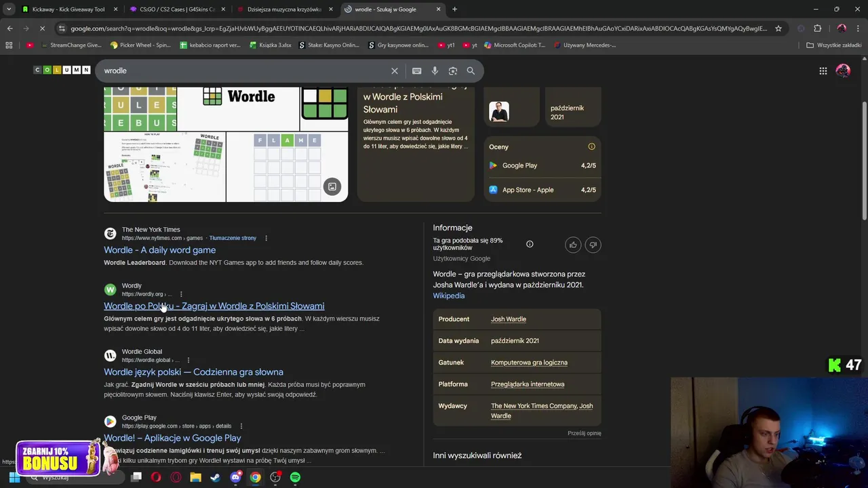Open more options for Wordle Global result
The width and height of the screenshot is (868, 488).
coord(189,360)
